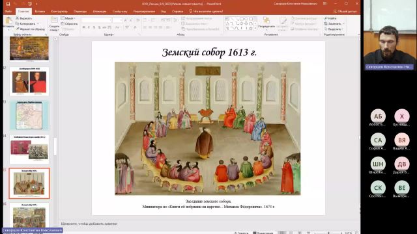Fit slide to window icon
Screen dimensions: 417x234
click(357, 233)
